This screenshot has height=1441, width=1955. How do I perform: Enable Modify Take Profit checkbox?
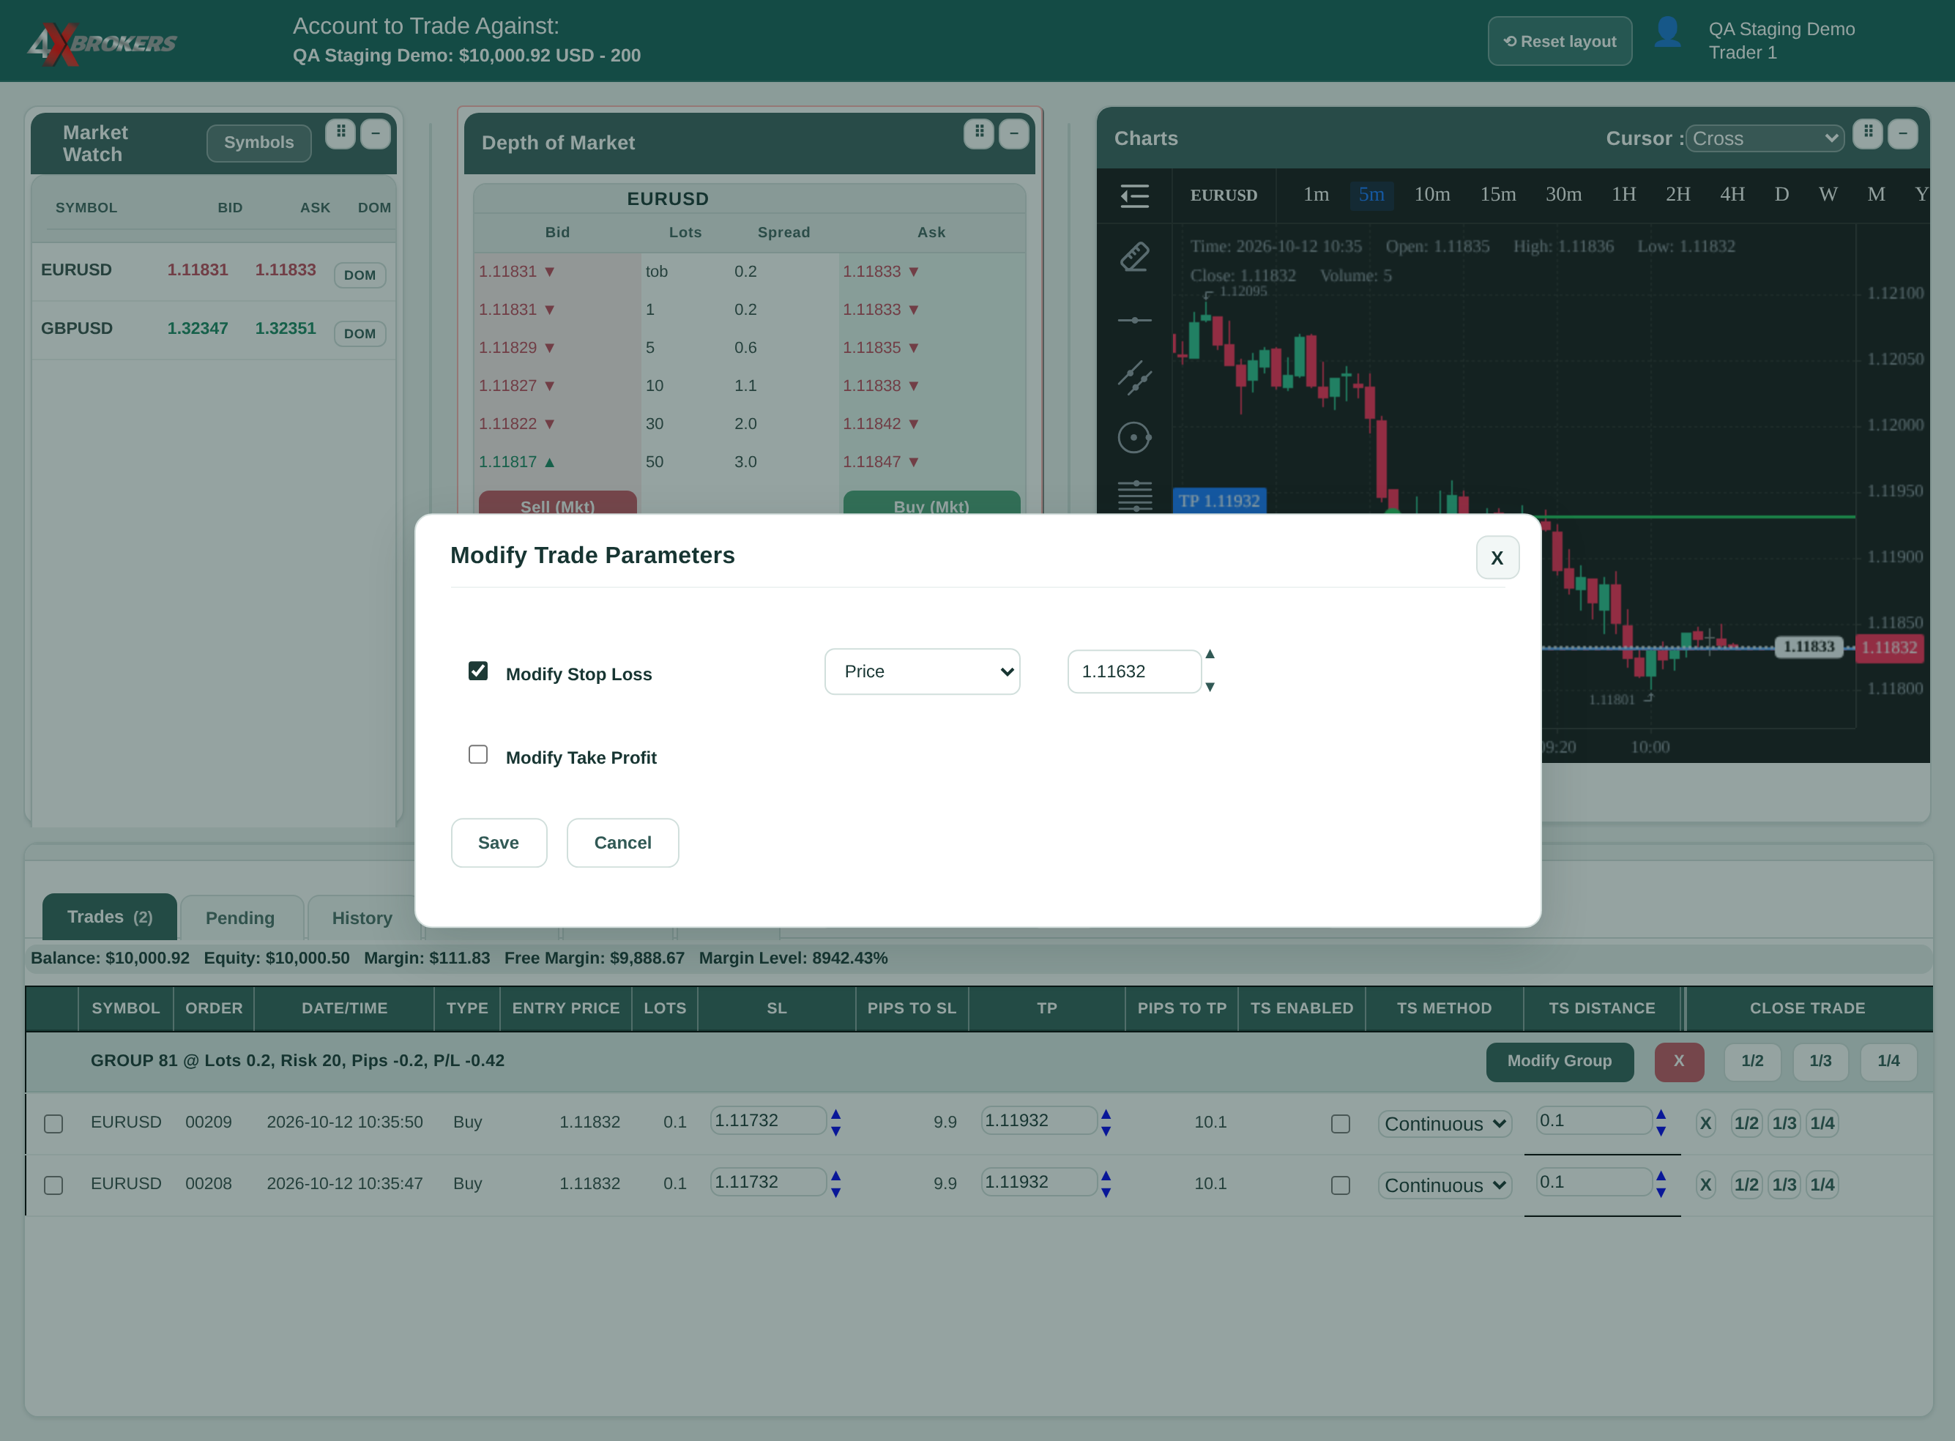click(x=478, y=754)
